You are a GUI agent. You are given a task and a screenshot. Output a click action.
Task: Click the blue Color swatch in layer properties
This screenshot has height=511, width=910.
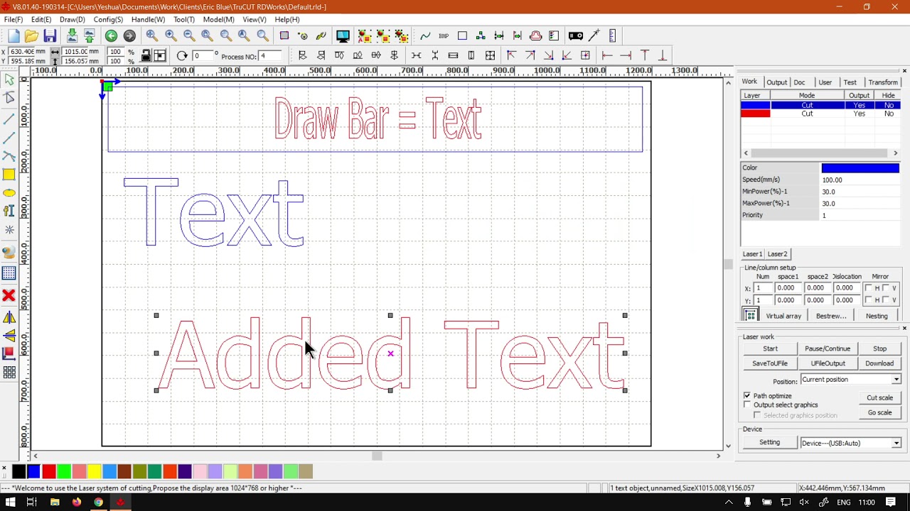tap(860, 168)
